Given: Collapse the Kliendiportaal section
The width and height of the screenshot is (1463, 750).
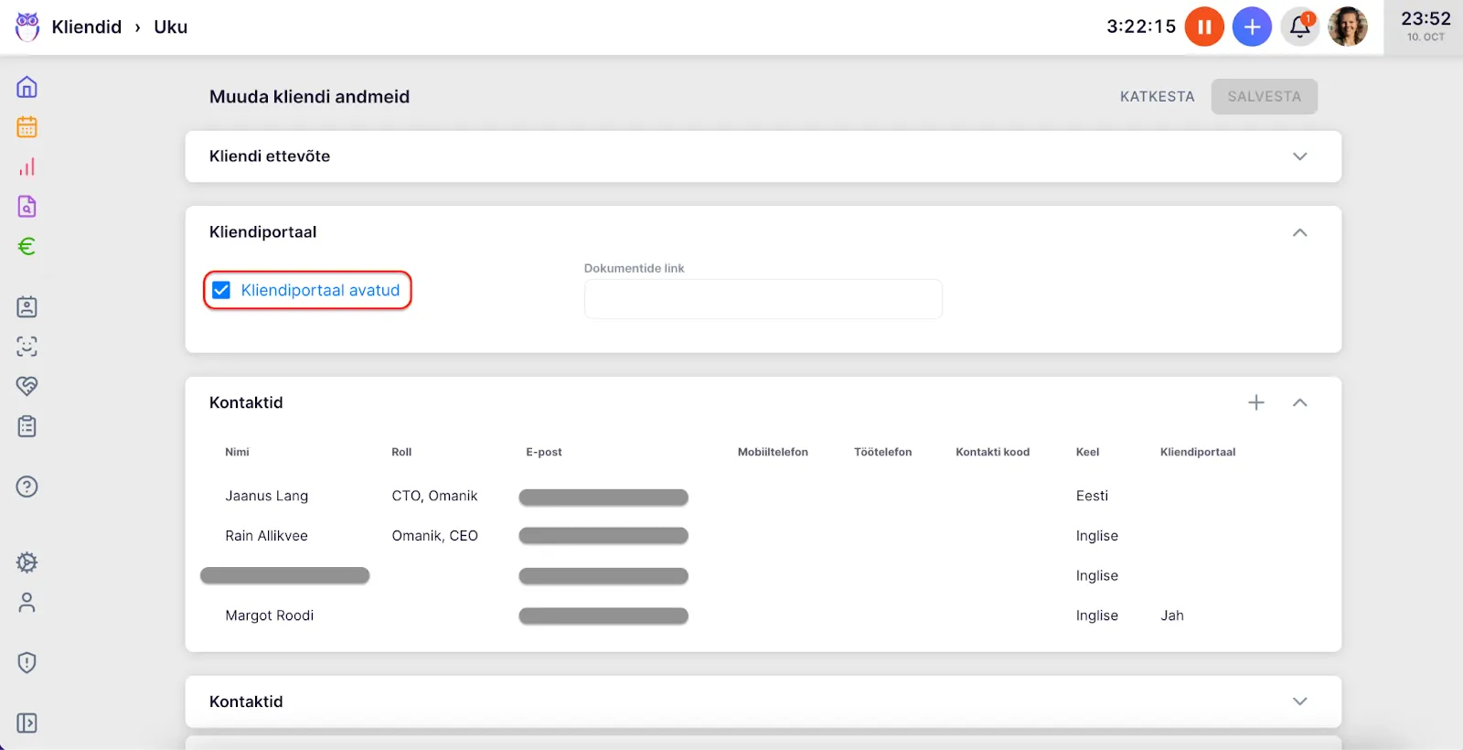Looking at the screenshot, I should pos(1299,232).
